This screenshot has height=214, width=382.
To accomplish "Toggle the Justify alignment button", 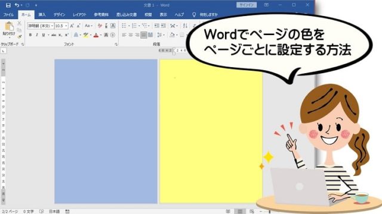I will click(x=144, y=35).
